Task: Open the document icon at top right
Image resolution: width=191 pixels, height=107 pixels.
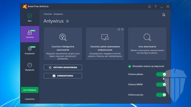Action: tap(164, 15)
